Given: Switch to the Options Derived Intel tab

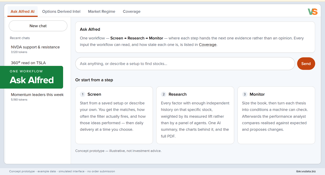Looking at the screenshot, I should (61, 11).
